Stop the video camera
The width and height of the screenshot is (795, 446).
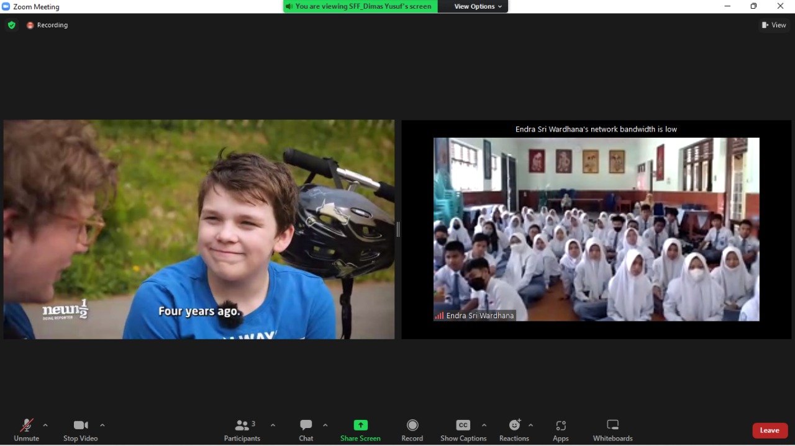(x=81, y=430)
